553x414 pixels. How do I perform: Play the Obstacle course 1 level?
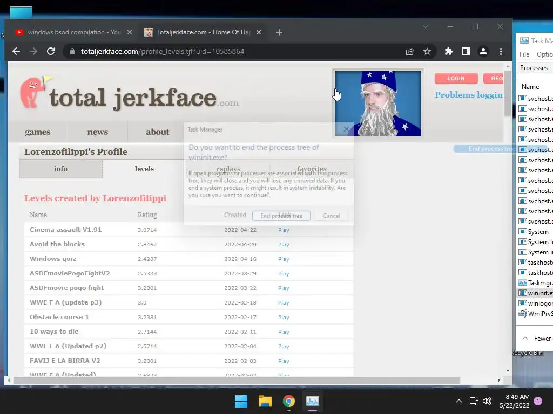pyautogui.click(x=284, y=317)
